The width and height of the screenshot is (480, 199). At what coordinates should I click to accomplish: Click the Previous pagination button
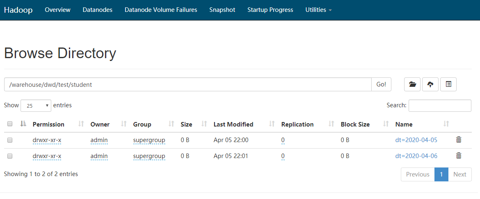tap(418, 174)
